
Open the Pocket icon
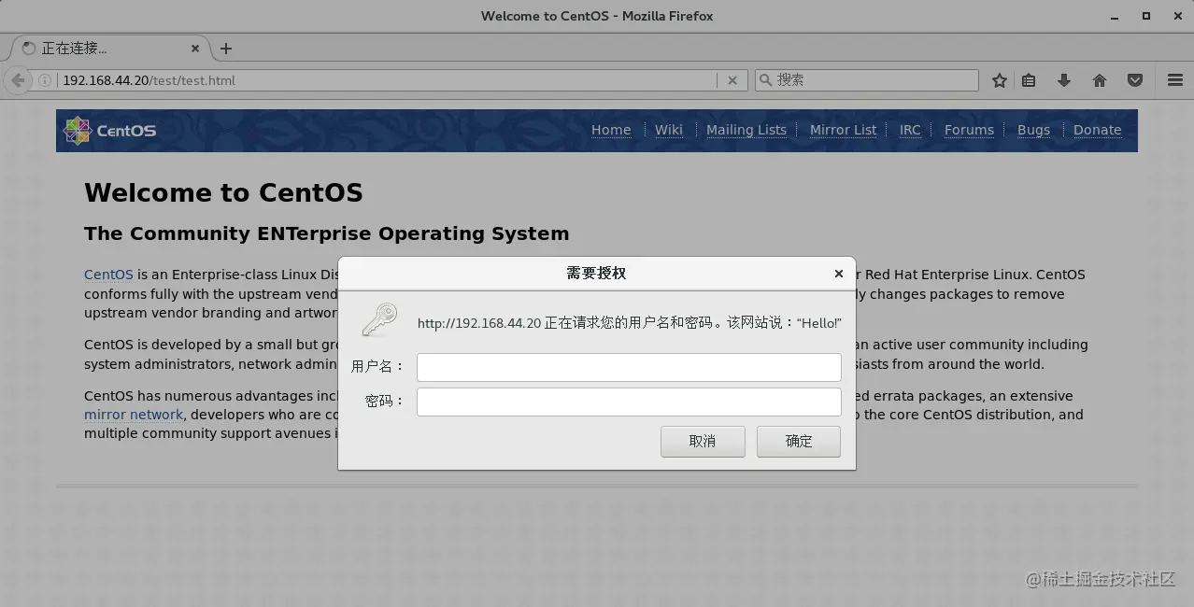pos(1135,80)
